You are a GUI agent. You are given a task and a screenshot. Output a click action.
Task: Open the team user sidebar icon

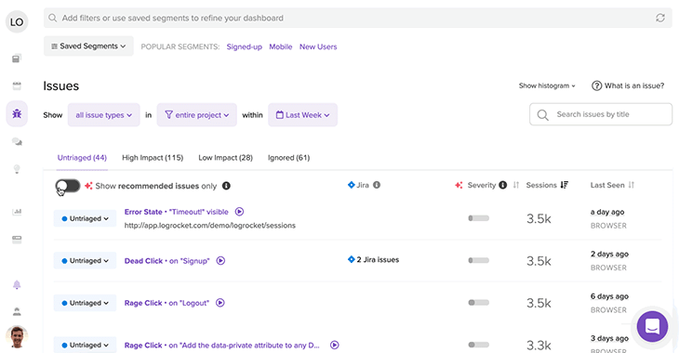(17, 311)
